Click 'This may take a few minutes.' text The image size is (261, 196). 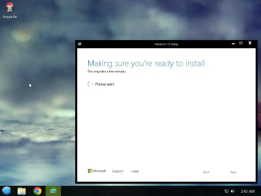point(107,71)
